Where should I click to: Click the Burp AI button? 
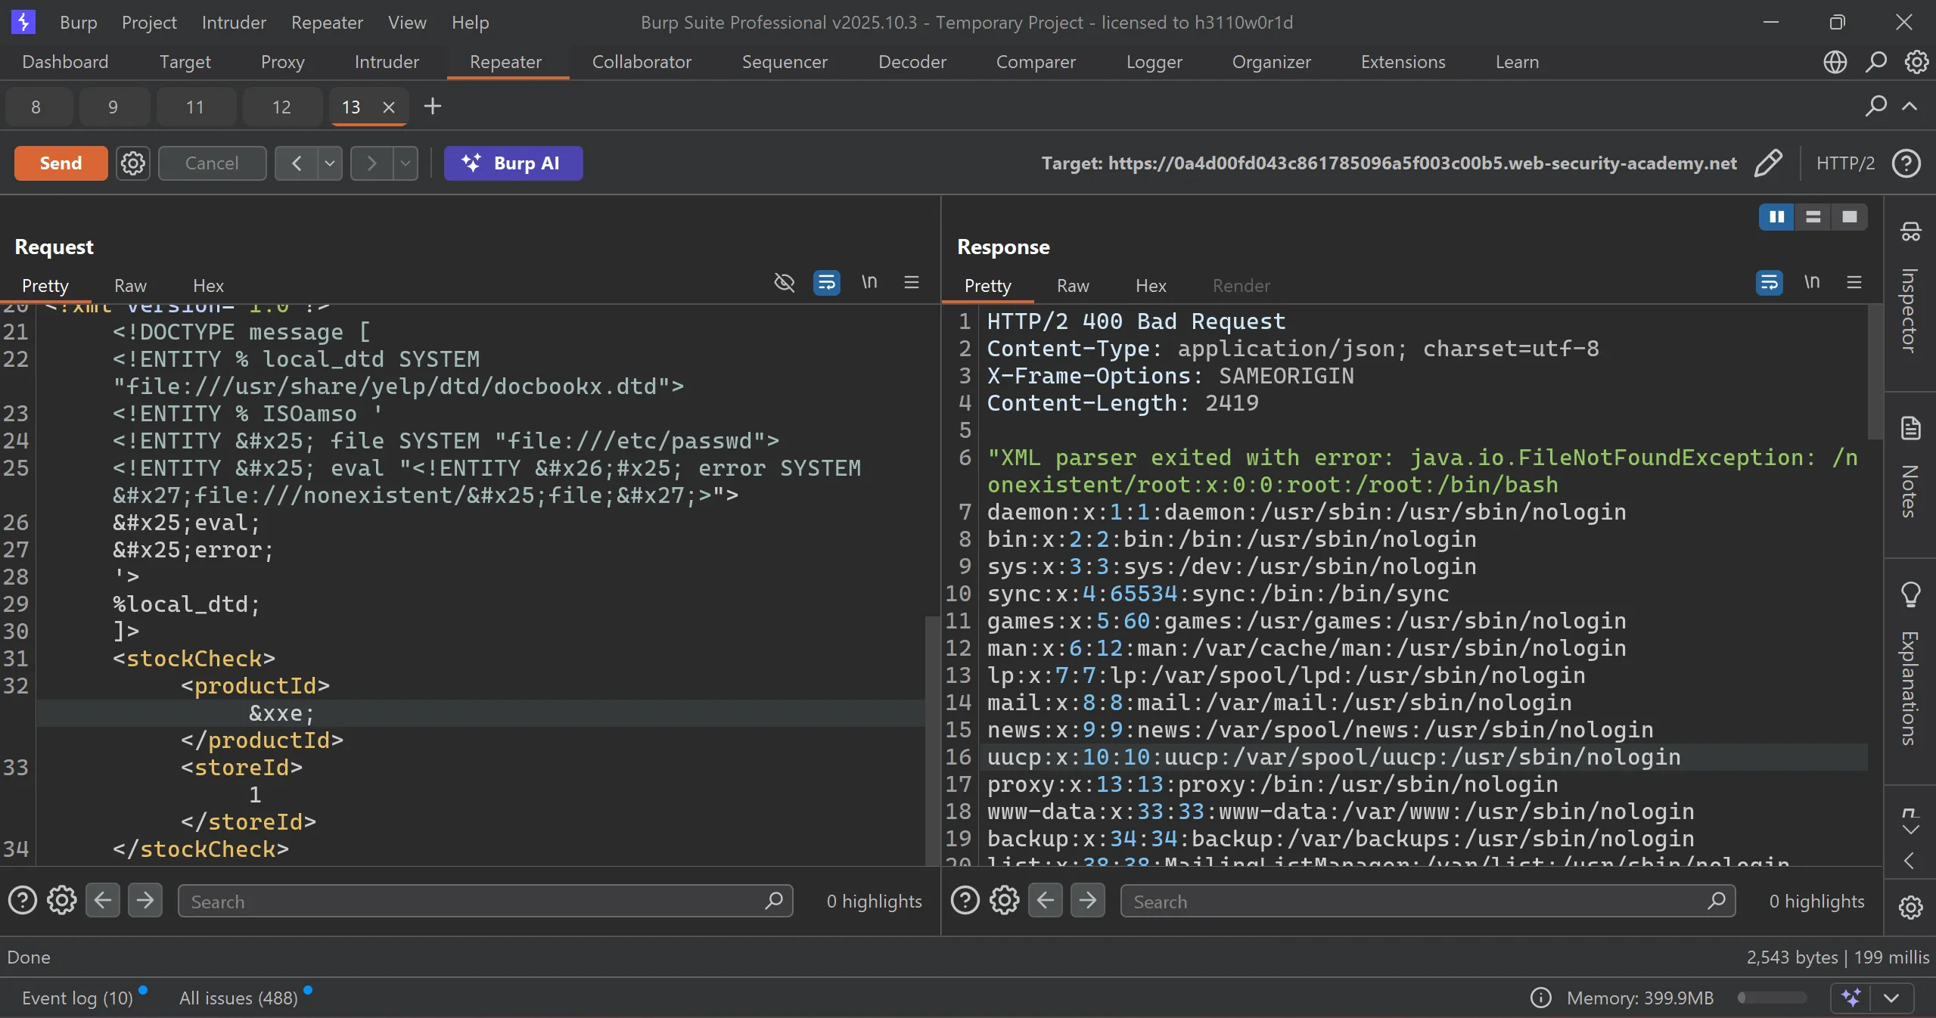click(x=513, y=163)
